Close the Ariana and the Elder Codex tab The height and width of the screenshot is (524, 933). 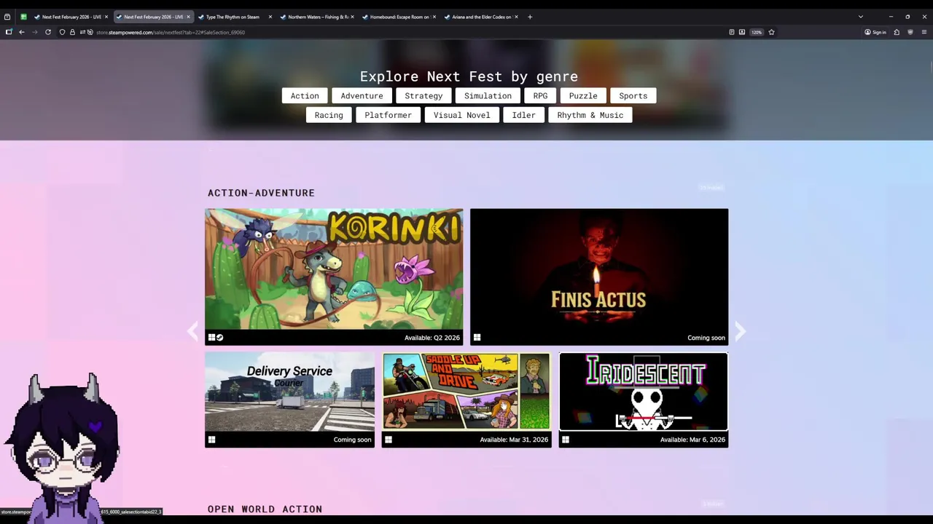pos(517,17)
